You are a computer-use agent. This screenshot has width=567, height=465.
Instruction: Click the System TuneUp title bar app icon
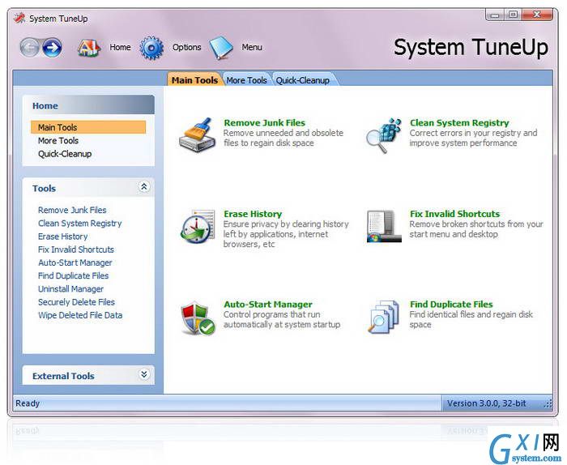click(19, 18)
